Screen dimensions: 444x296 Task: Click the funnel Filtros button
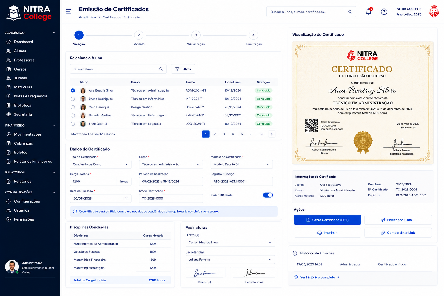coord(183,69)
